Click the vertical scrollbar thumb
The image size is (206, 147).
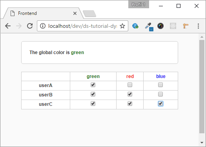[202, 87]
